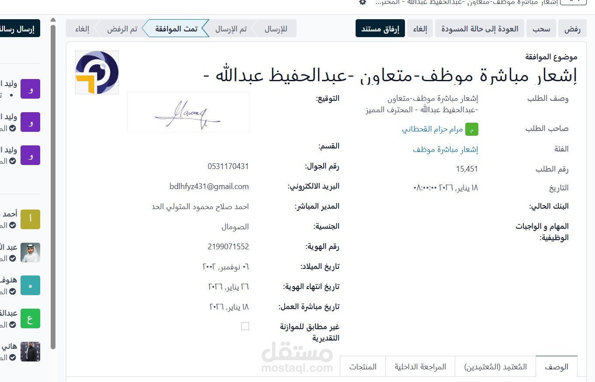
Task: Click the signature image
Action: pyautogui.click(x=188, y=112)
